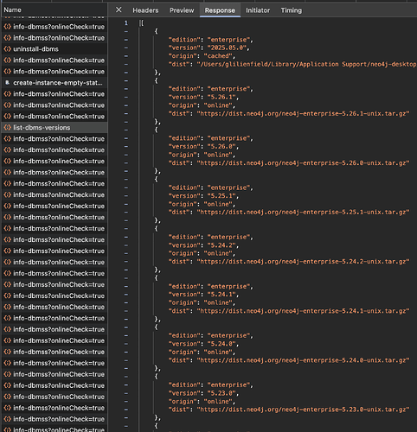Switch to the Headers tab
This screenshot has height=432, width=417.
click(x=145, y=10)
